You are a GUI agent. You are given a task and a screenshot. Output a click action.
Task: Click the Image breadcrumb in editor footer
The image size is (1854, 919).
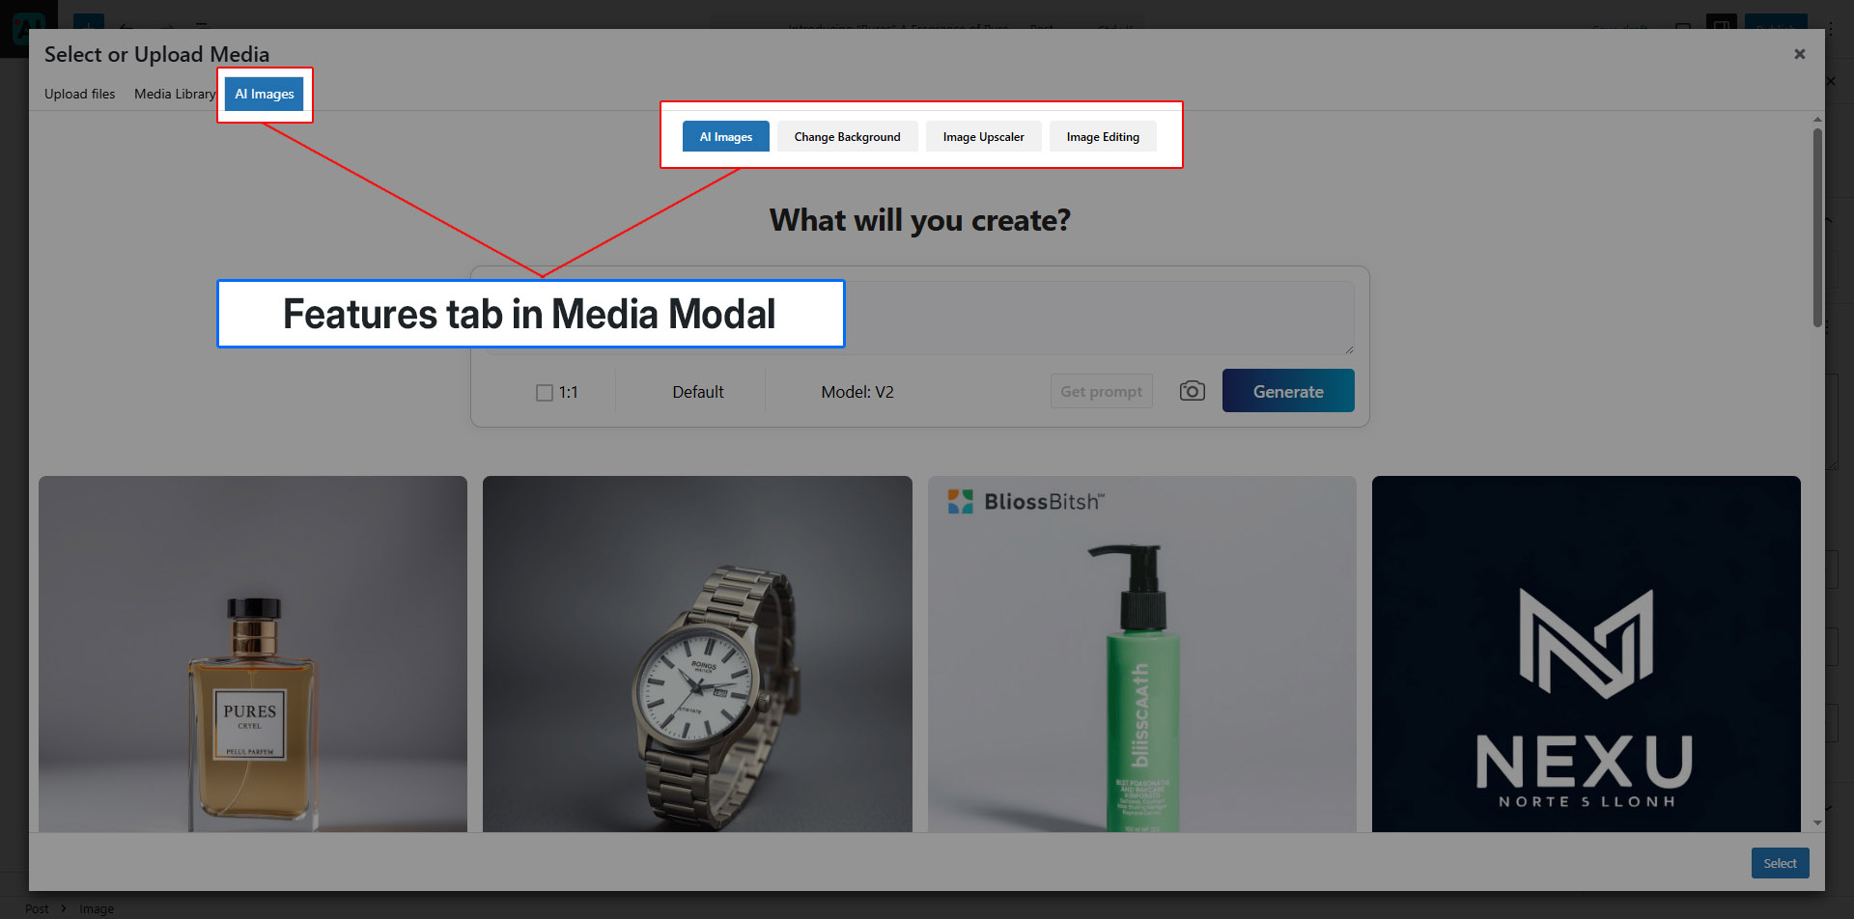pos(97,908)
